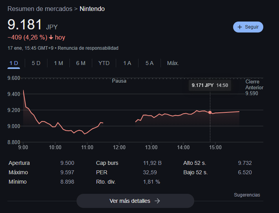Click the Apertura label
Viewport: 279px width, 213px height.
click(19, 163)
